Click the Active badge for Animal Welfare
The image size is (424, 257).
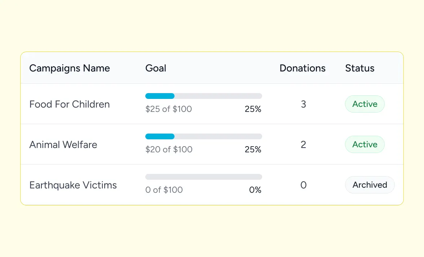tap(365, 144)
